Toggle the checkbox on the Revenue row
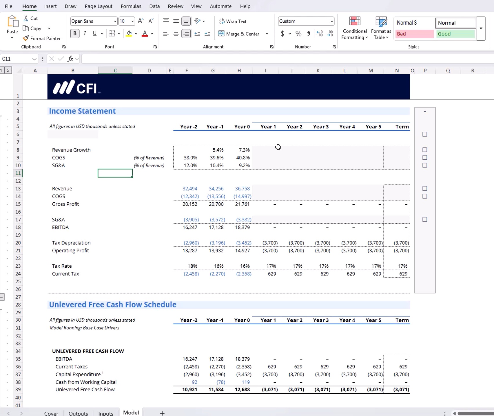The image size is (494, 416). point(425,188)
